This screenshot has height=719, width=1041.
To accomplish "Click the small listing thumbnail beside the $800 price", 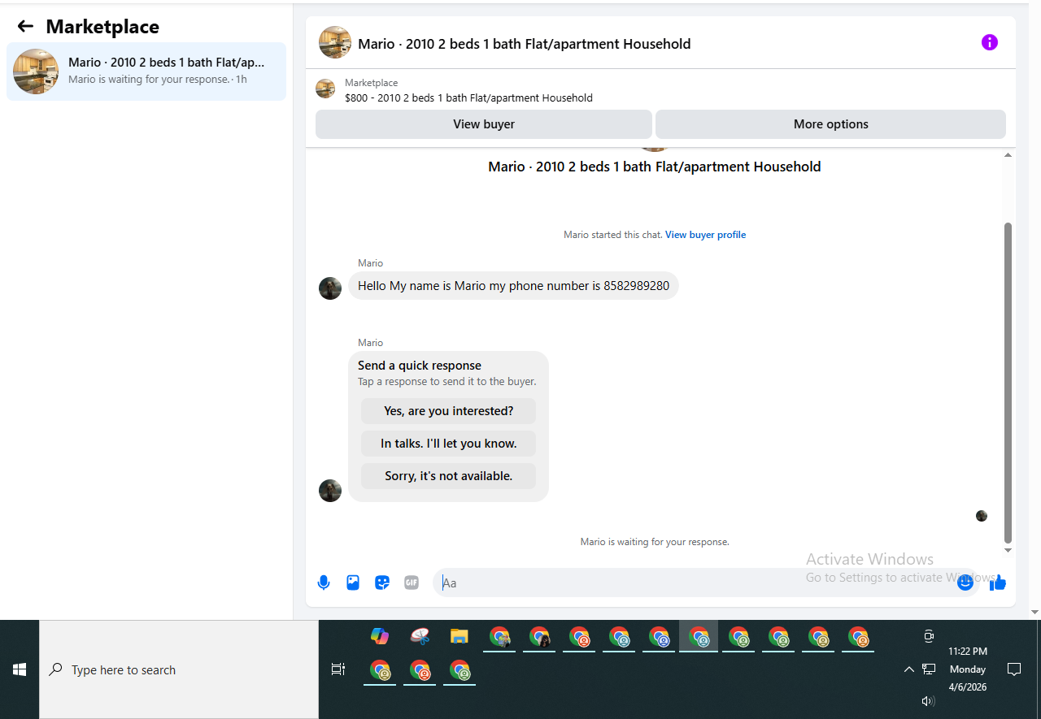I will coord(325,89).
